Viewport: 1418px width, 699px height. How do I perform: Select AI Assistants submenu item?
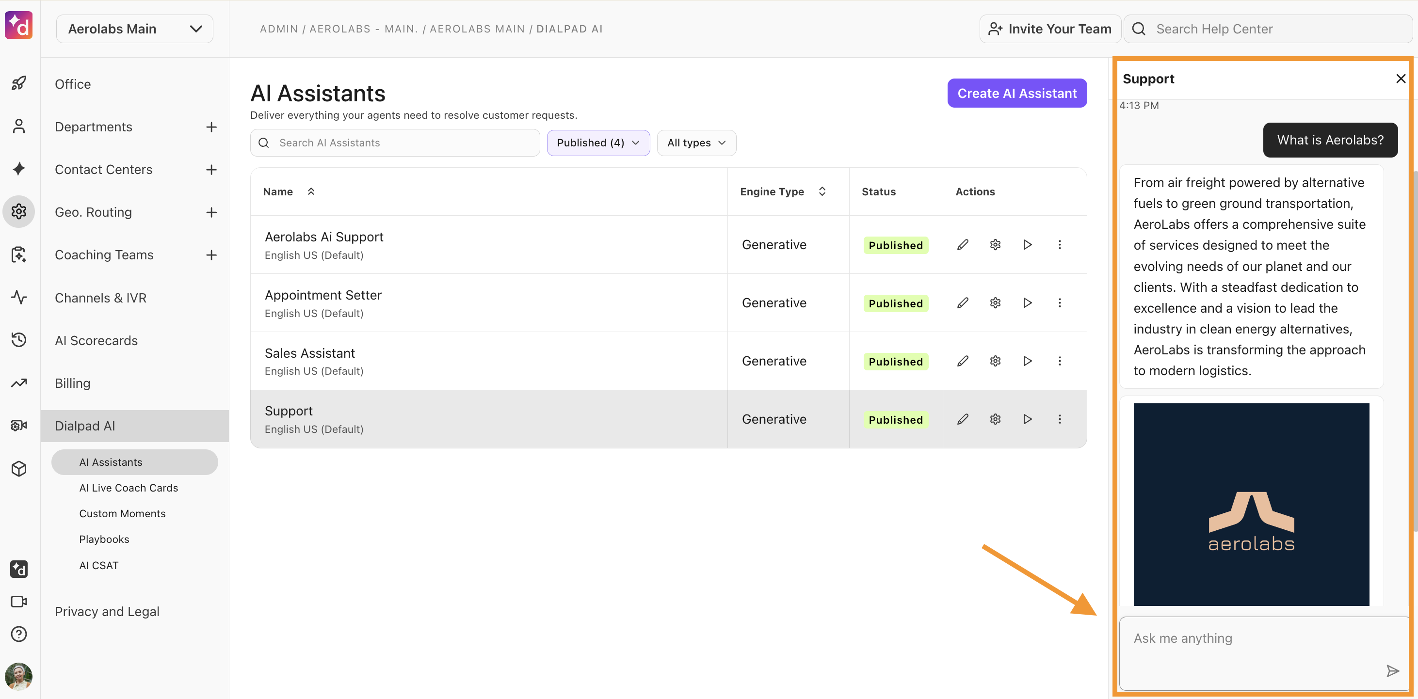(135, 462)
